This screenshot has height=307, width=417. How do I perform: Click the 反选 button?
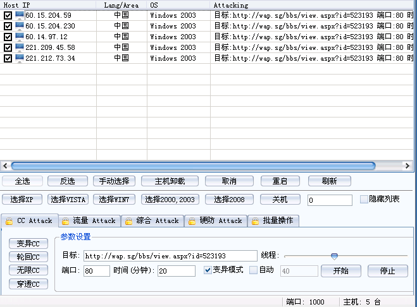pyautogui.click(x=68, y=181)
